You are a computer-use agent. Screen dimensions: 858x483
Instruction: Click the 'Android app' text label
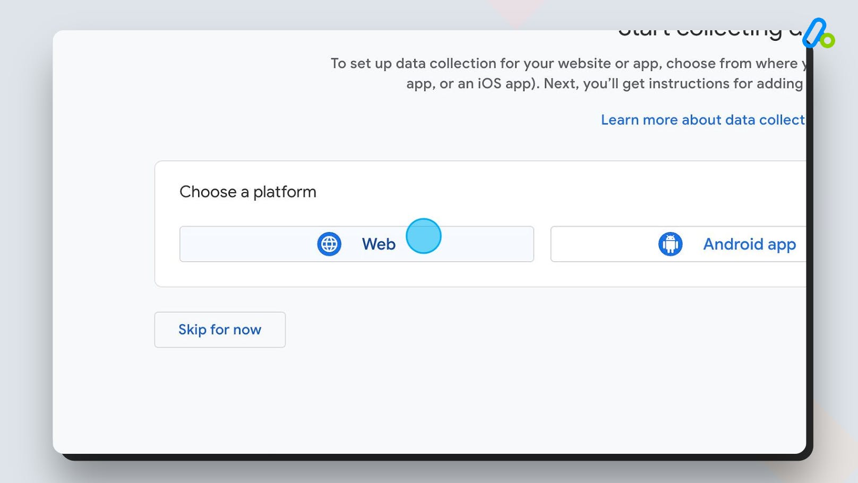coord(749,244)
